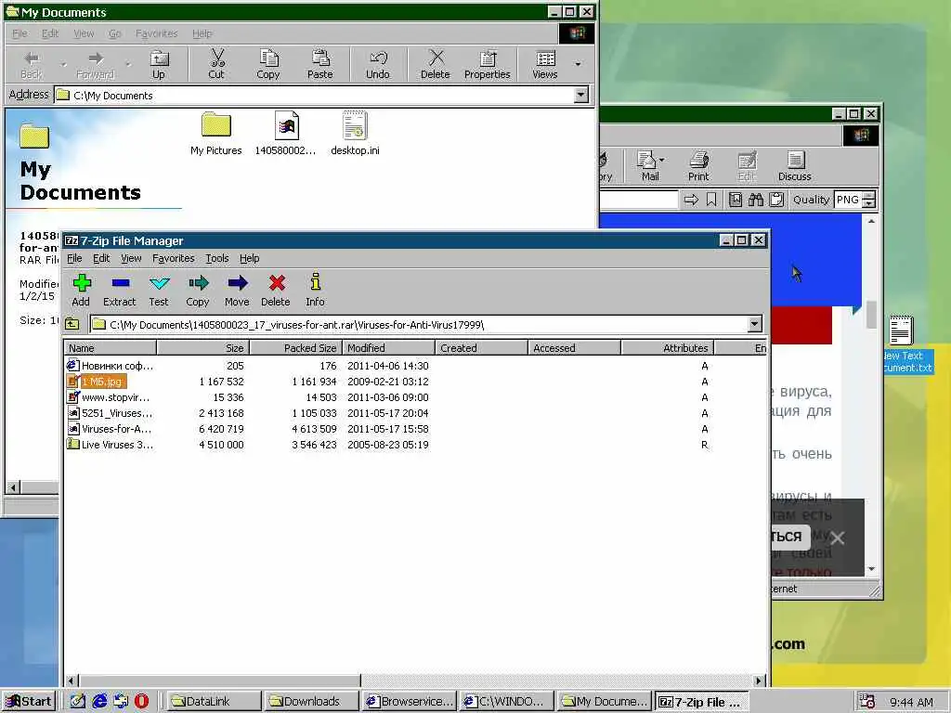Click the Add button in 7-Zip toolbar
The image size is (951, 713).
pos(82,290)
